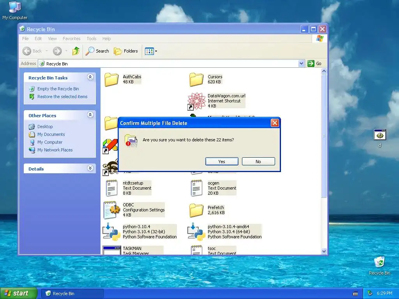The image size is (399, 299).
Task: Open My Documents link in Other Places
Action: 51,134
